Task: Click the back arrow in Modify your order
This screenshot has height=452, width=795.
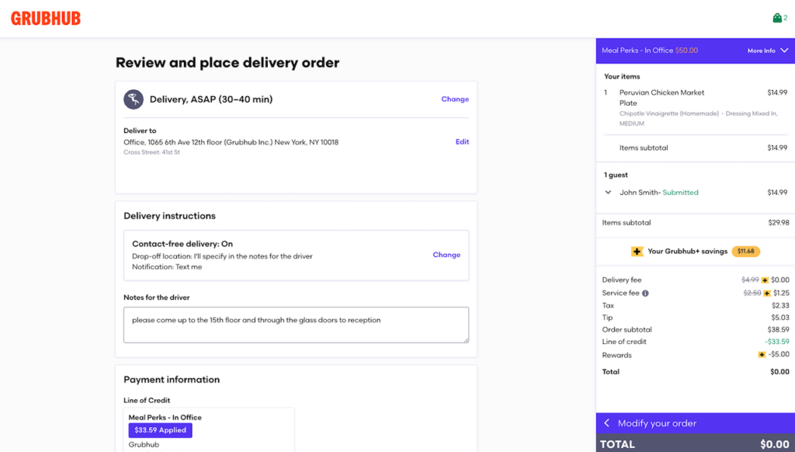Action: [x=607, y=423]
